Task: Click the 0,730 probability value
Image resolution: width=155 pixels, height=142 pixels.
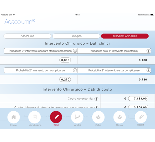Action: [143, 79]
